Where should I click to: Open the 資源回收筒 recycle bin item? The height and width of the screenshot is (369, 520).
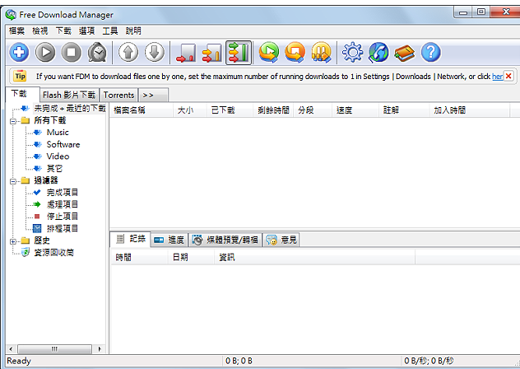(53, 252)
